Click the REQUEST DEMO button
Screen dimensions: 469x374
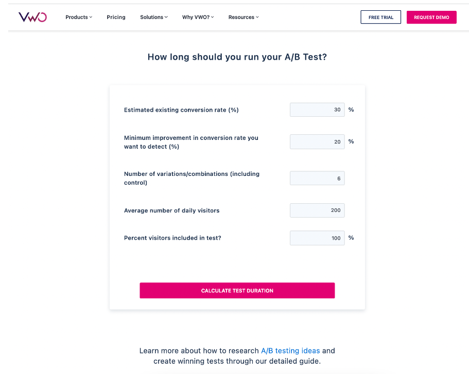pos(431,17)
